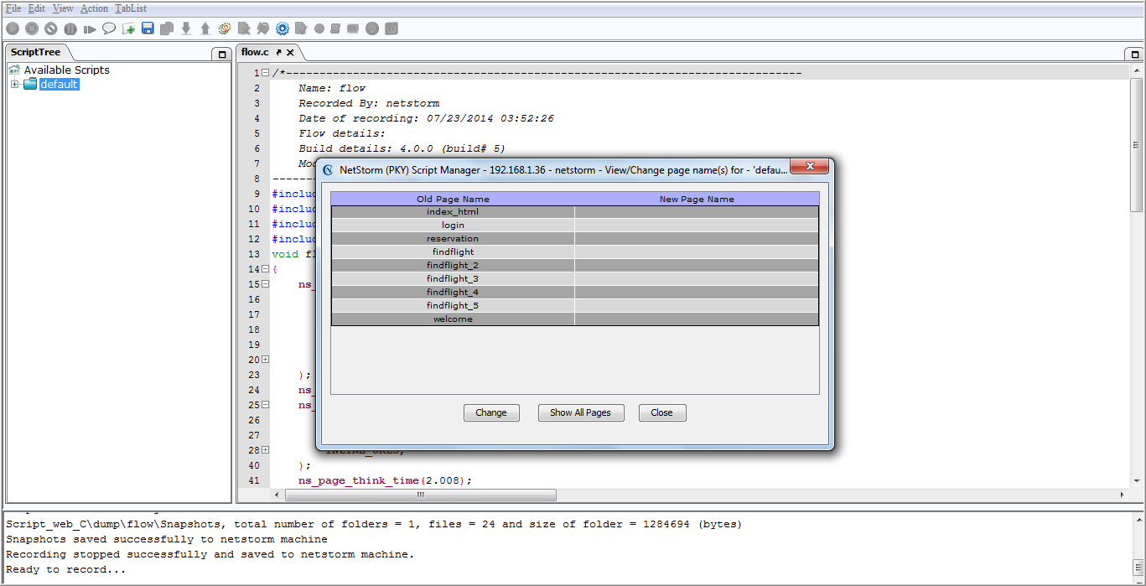Maximize the flow.c editor panel
This screenshot has height=586, width=1146.
[1133, 54]
